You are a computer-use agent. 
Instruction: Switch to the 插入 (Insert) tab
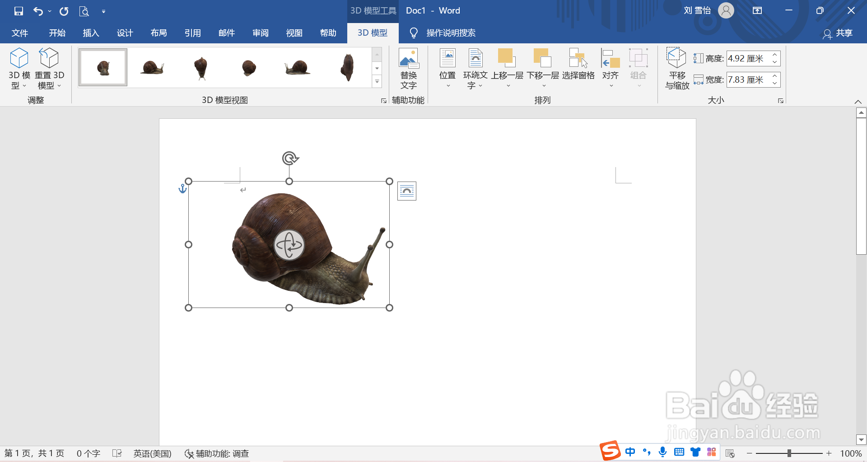pyautogui.click(x=91, y=33)
